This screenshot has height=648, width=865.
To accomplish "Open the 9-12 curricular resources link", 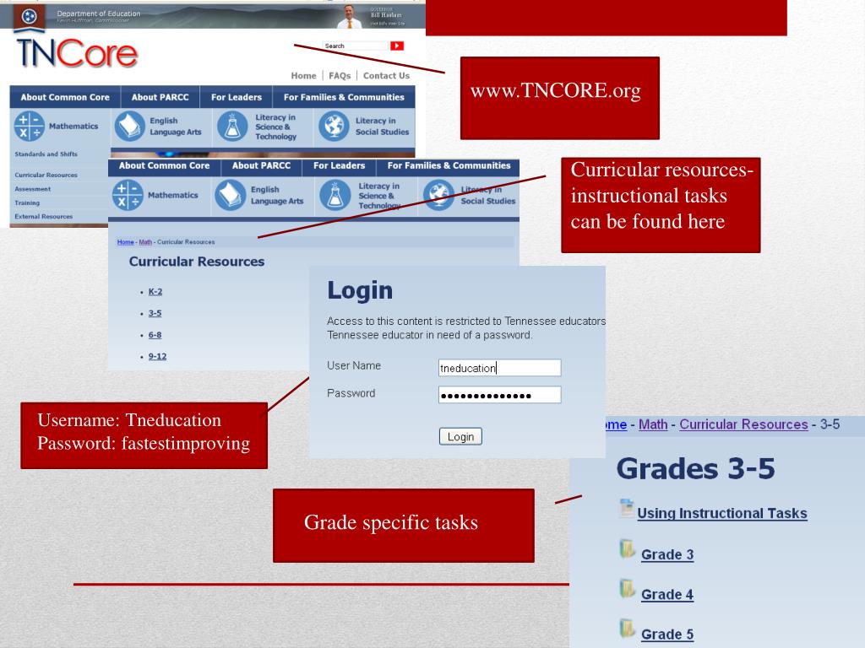I will [x=157, y=356].
